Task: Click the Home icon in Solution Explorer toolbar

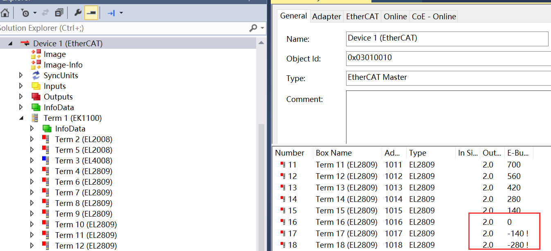Action: point(4,13)
